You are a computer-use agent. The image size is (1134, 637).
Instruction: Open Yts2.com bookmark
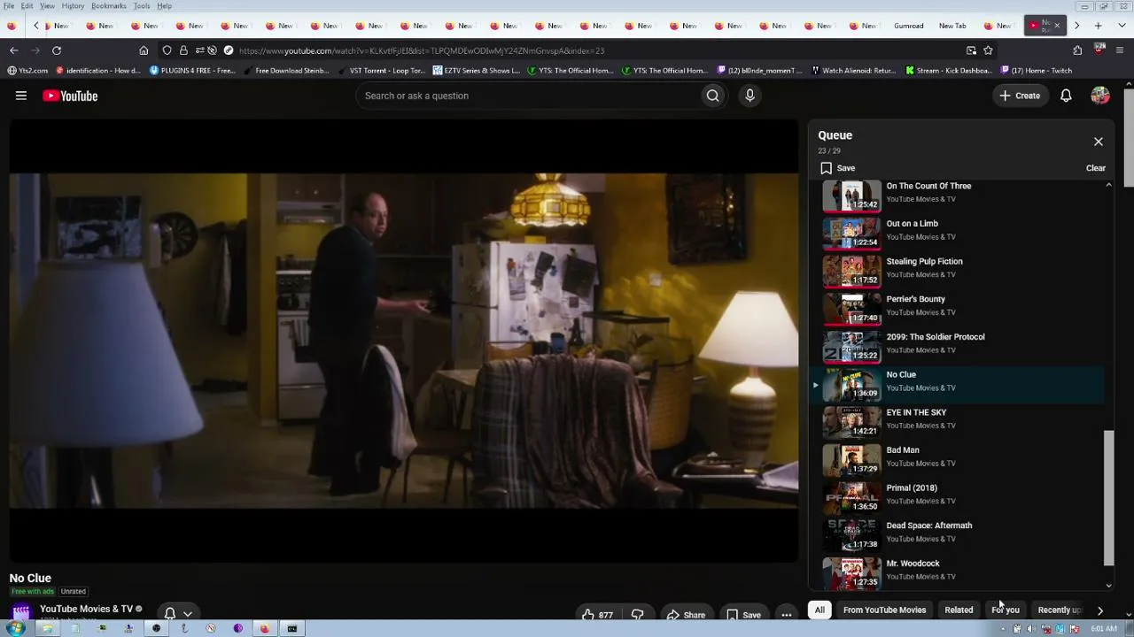pyautogui.click(x=27, y=71)
